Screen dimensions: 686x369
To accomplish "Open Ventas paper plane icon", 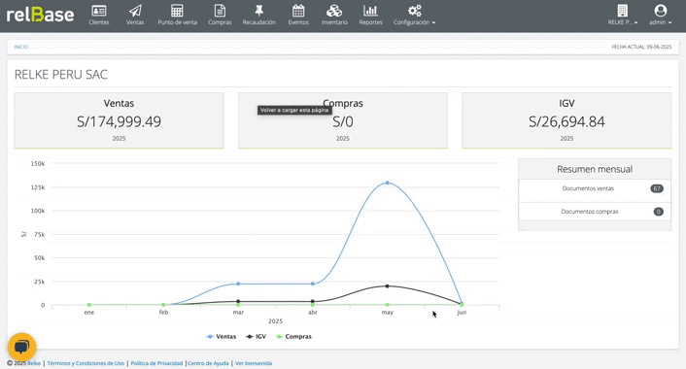I will pos(135,11).
